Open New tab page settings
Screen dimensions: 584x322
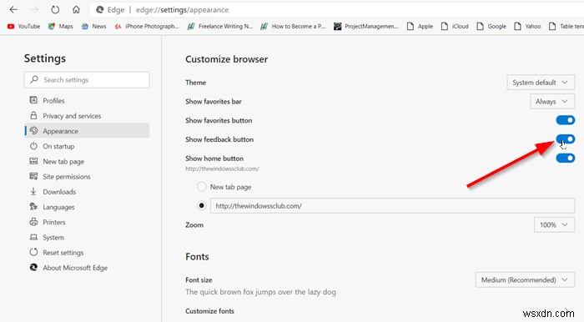click(87, 161)
